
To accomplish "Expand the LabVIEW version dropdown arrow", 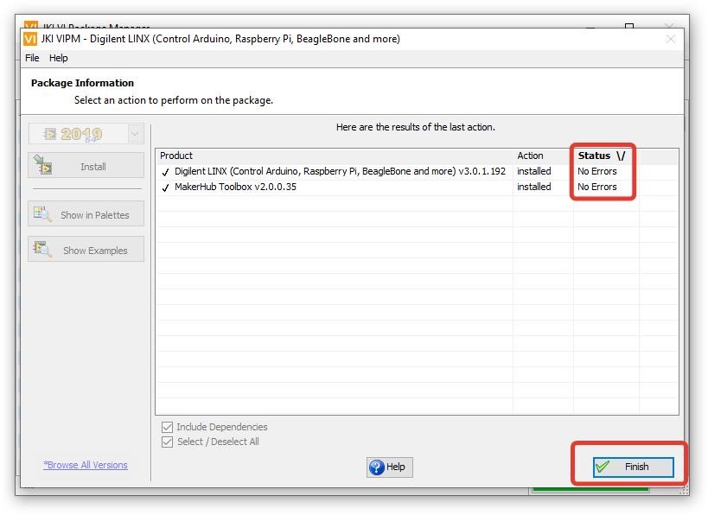I will coord(135,134).
